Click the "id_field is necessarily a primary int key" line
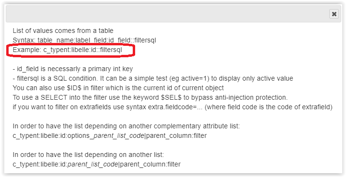Image resolution: width=346 pixels, height=177 pixels. (73, 69)
